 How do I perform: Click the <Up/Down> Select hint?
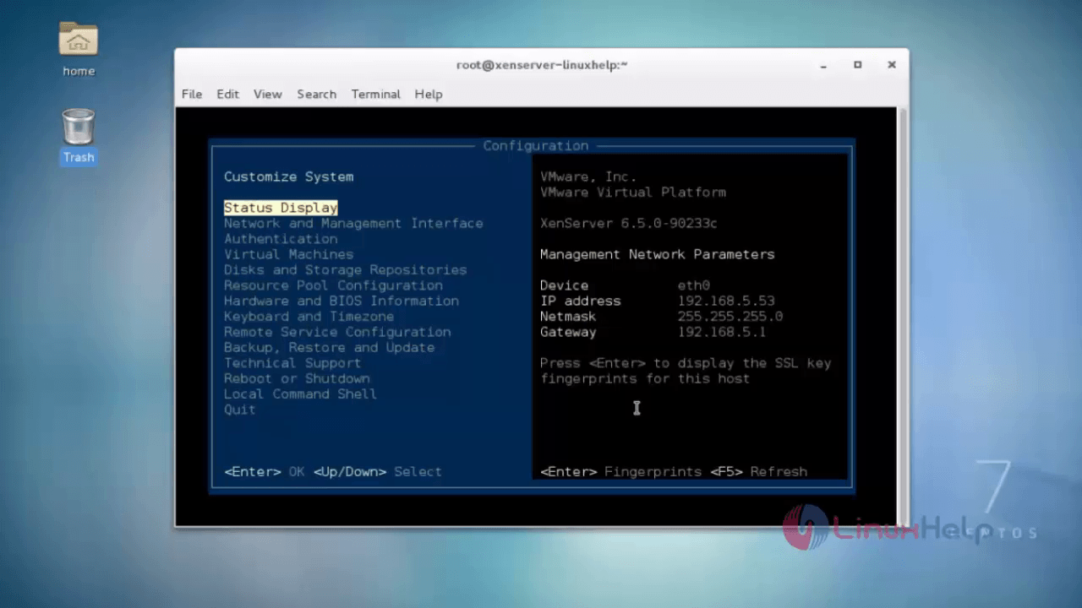[x=377, y=471]
